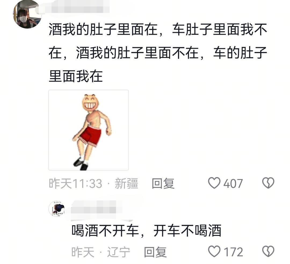The height and width of the screenshot is (264, 290).
Task: Select the comment starting 酒我的肚子里面在
Action: click(158, 53)
